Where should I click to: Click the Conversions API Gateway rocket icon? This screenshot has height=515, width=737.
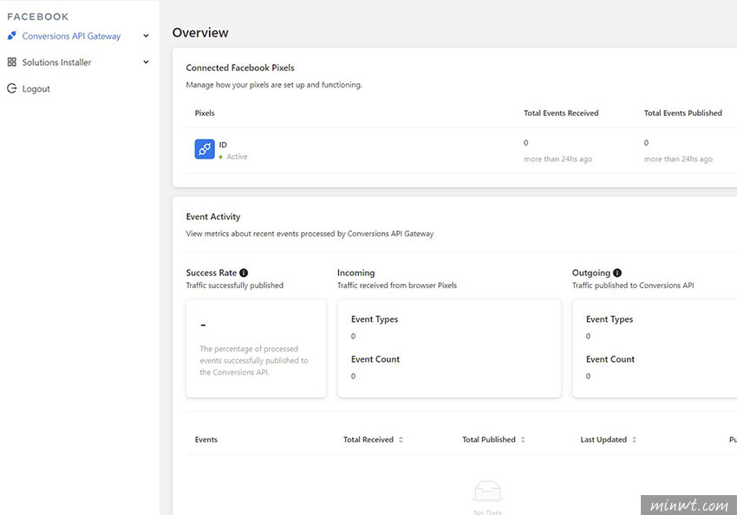[x=12, y=35]
